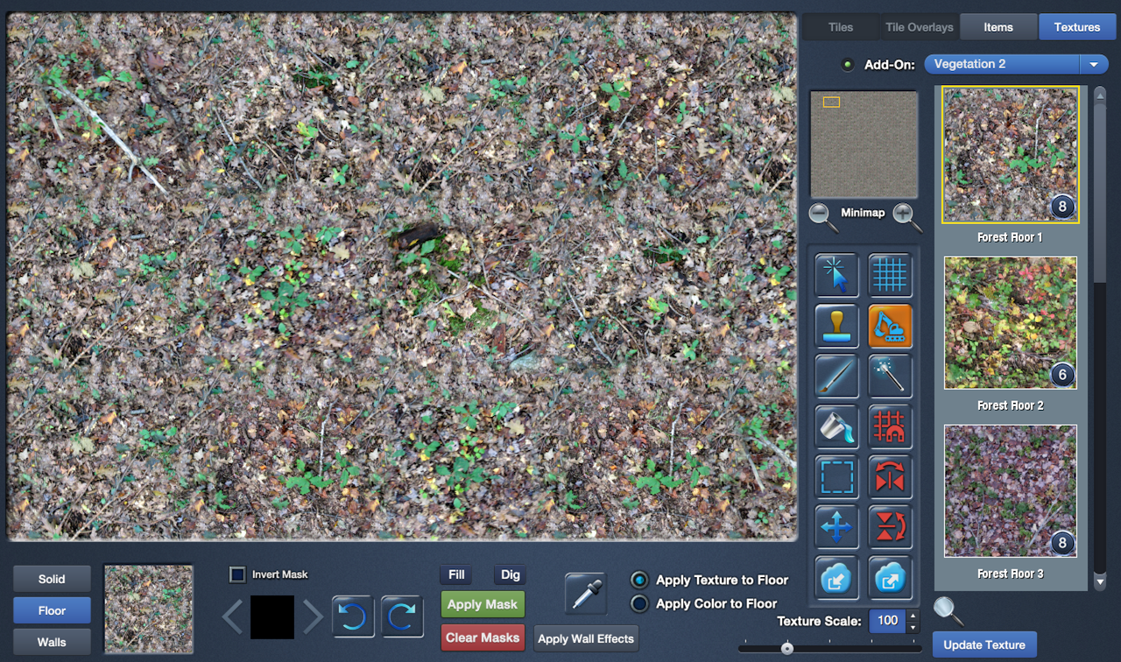Image resolution: width=1121 pixels, height=662 pixels.
Task: Select the paint bucket fill tool
Action: pyautogui.click(x=836, y=427)
